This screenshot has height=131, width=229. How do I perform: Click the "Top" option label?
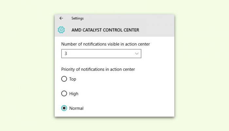tap(73, 79)
